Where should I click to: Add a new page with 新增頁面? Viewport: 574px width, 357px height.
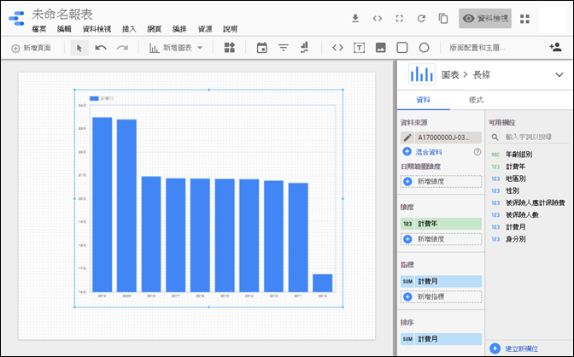pos(32,48)
